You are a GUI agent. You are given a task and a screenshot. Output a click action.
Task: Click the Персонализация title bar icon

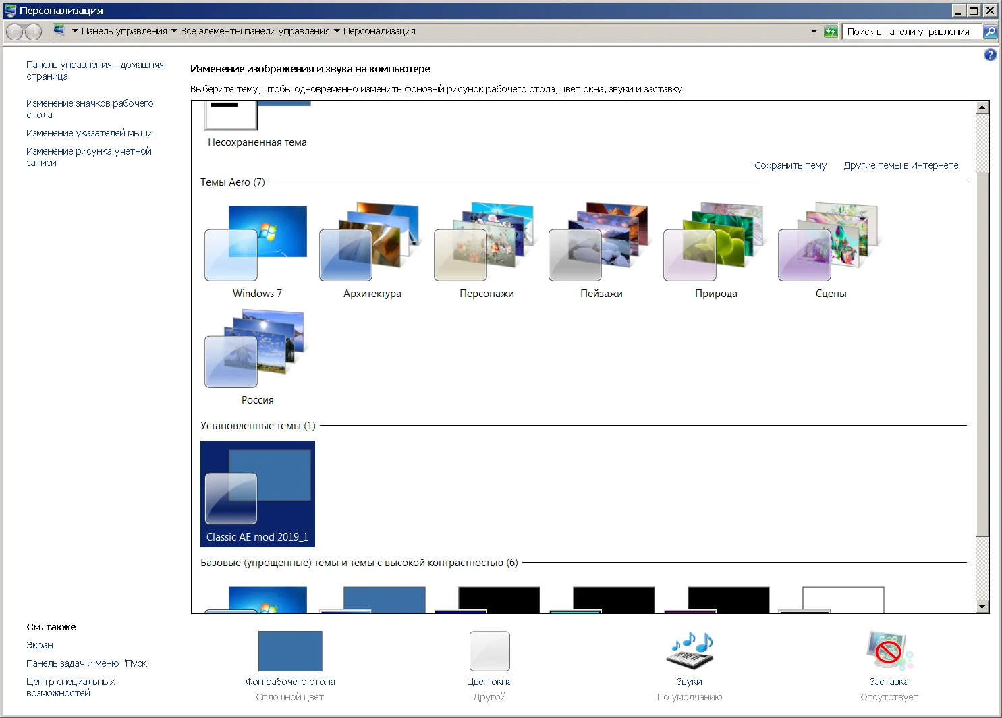(x=10, y=10)
